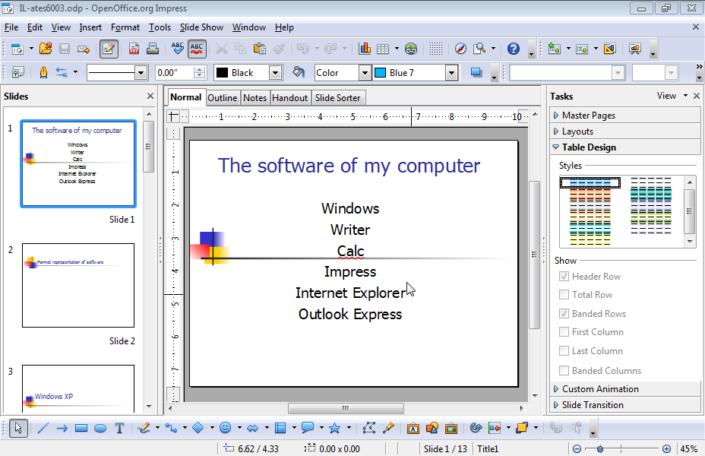Open the Color area style dropdown

(365, 73)
